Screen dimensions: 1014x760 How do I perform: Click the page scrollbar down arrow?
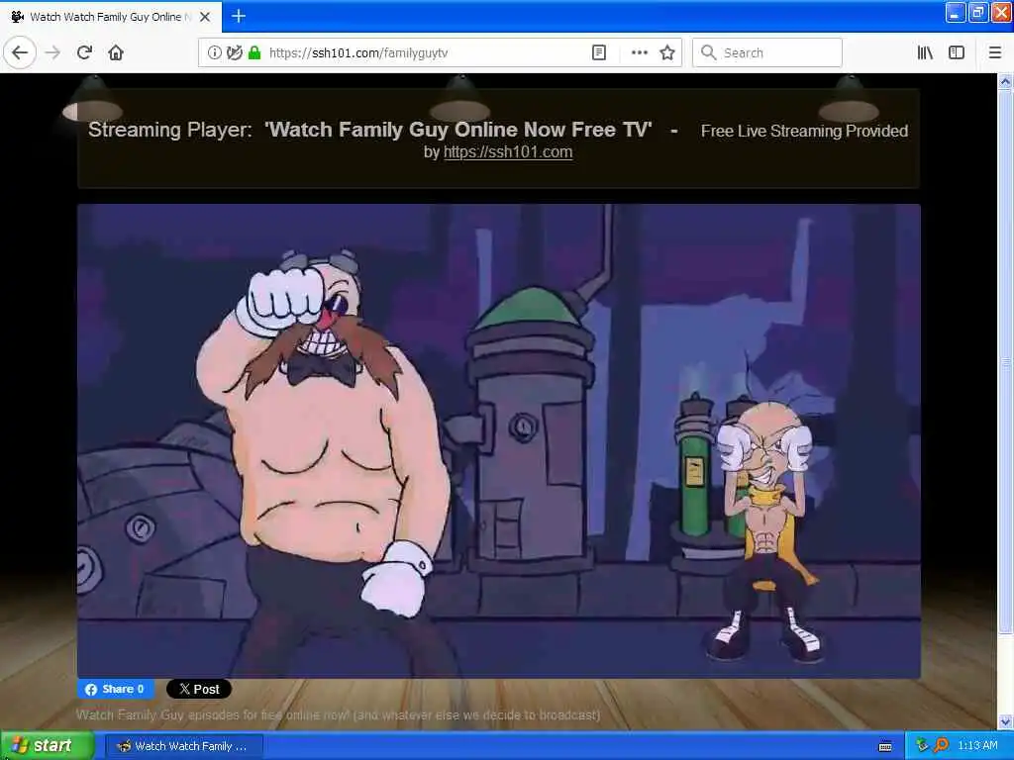point(1005,721)
